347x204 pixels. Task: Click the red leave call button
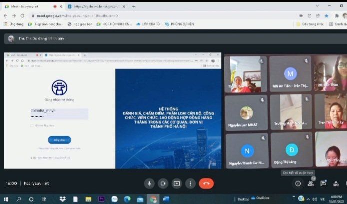pyautogui.click(x=206, y=183)
